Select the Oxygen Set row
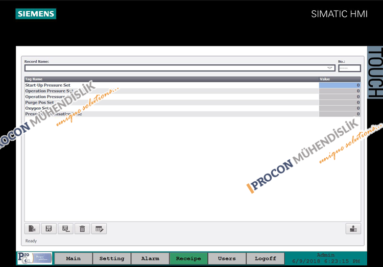The height and width of the screenshot is (267, 383). tap(193, 108)
